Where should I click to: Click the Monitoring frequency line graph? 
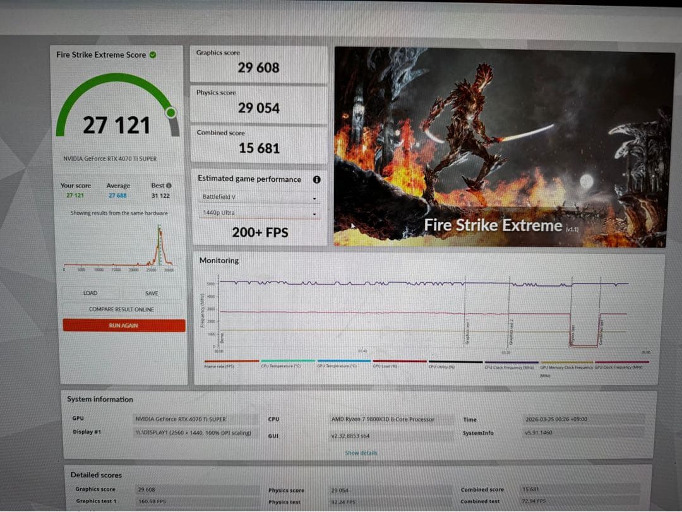pyautogui.click(x=424, y=313)
